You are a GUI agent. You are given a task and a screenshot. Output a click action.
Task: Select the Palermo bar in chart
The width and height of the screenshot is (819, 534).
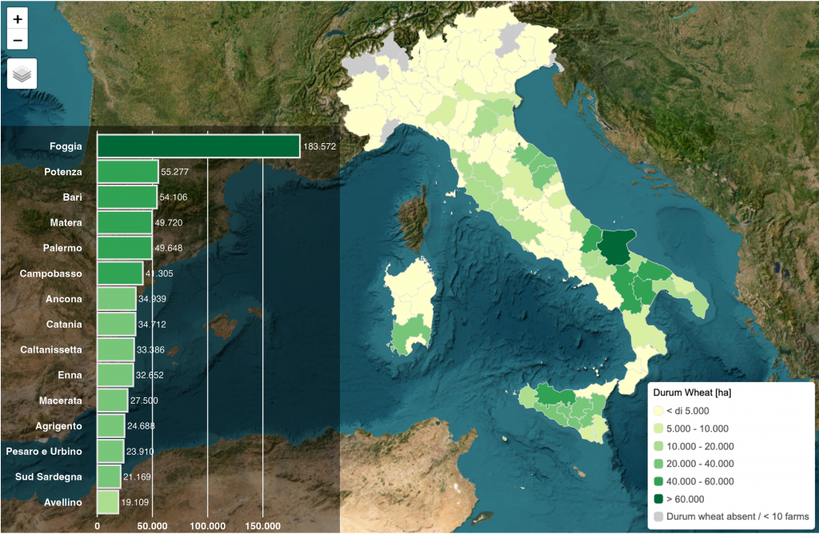tap(125, 248)
